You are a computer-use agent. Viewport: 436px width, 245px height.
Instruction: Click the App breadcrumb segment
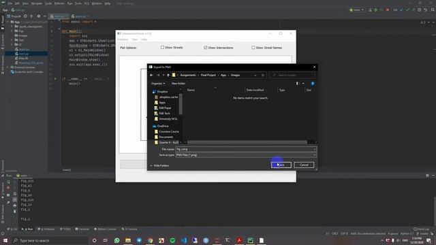point(223,75)
